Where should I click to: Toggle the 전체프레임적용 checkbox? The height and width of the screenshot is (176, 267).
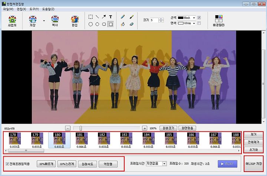coord(7,164)
